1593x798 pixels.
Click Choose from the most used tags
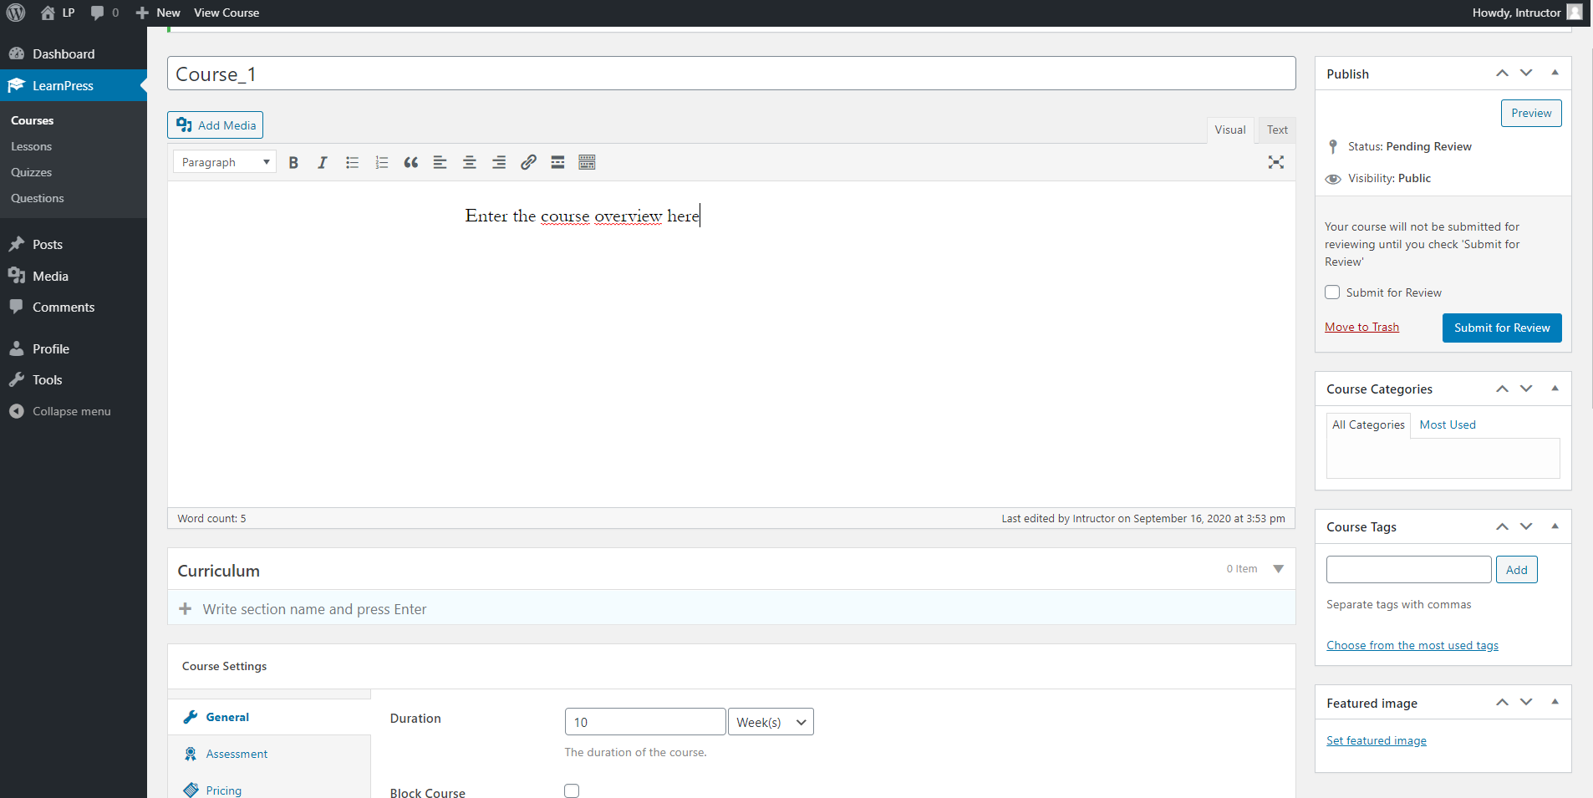coord(1412,645)
